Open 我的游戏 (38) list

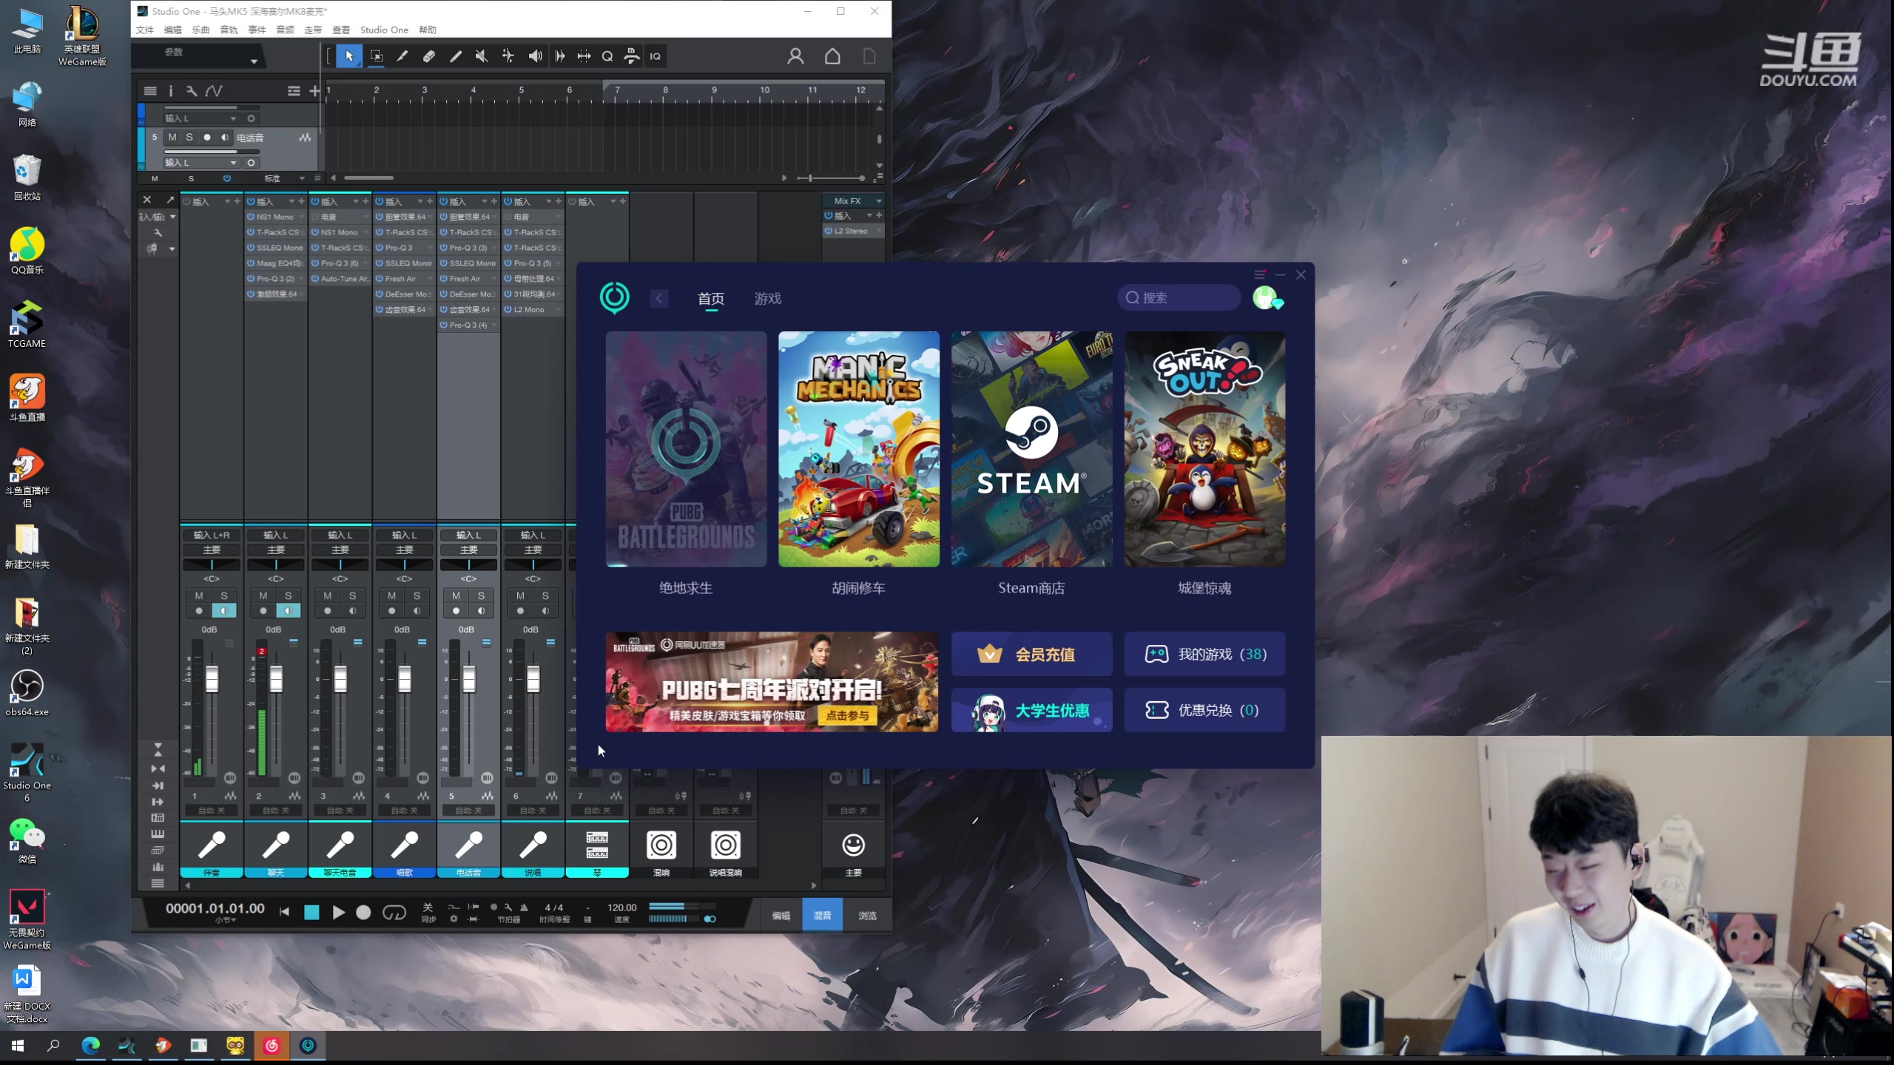point(1204,654)
